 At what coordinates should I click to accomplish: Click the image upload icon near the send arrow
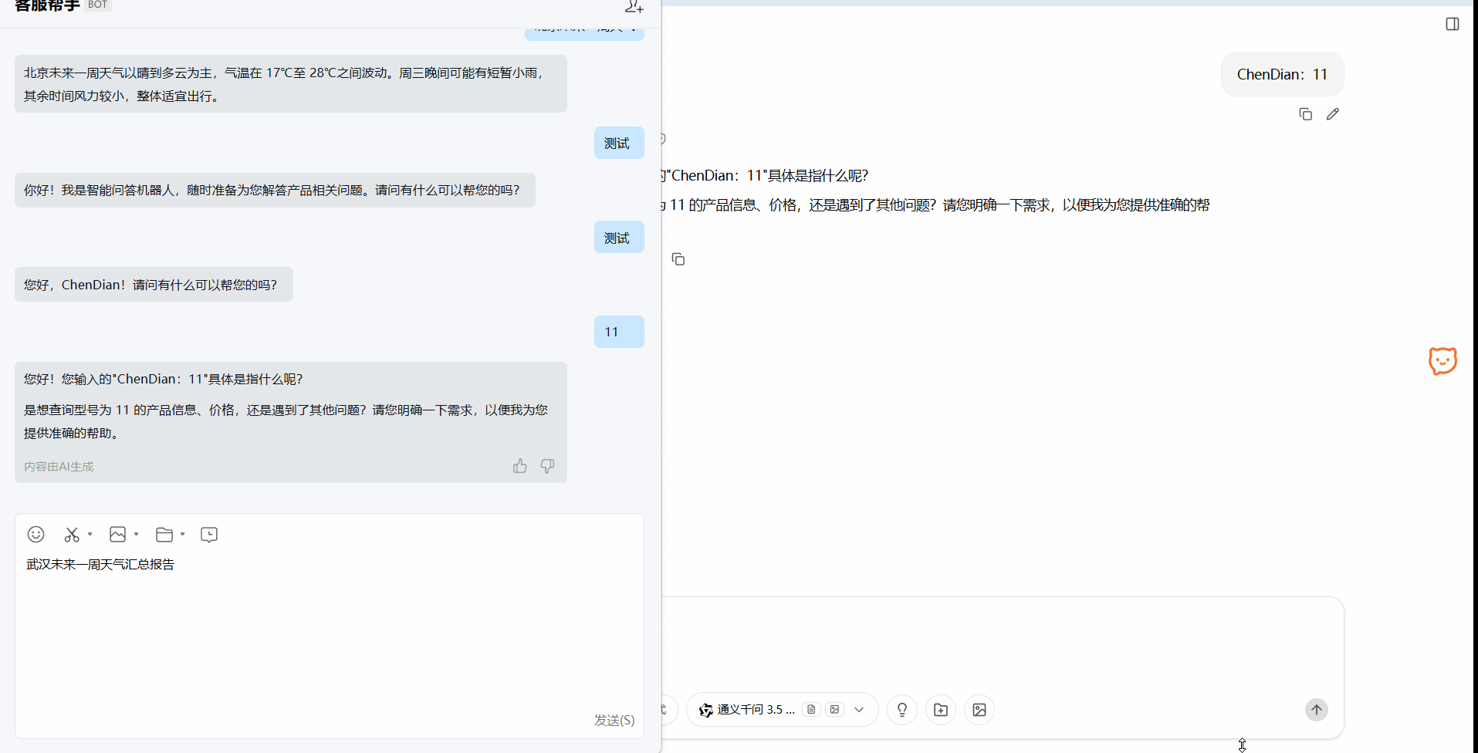pyautogui.click(x=979, y=709)
